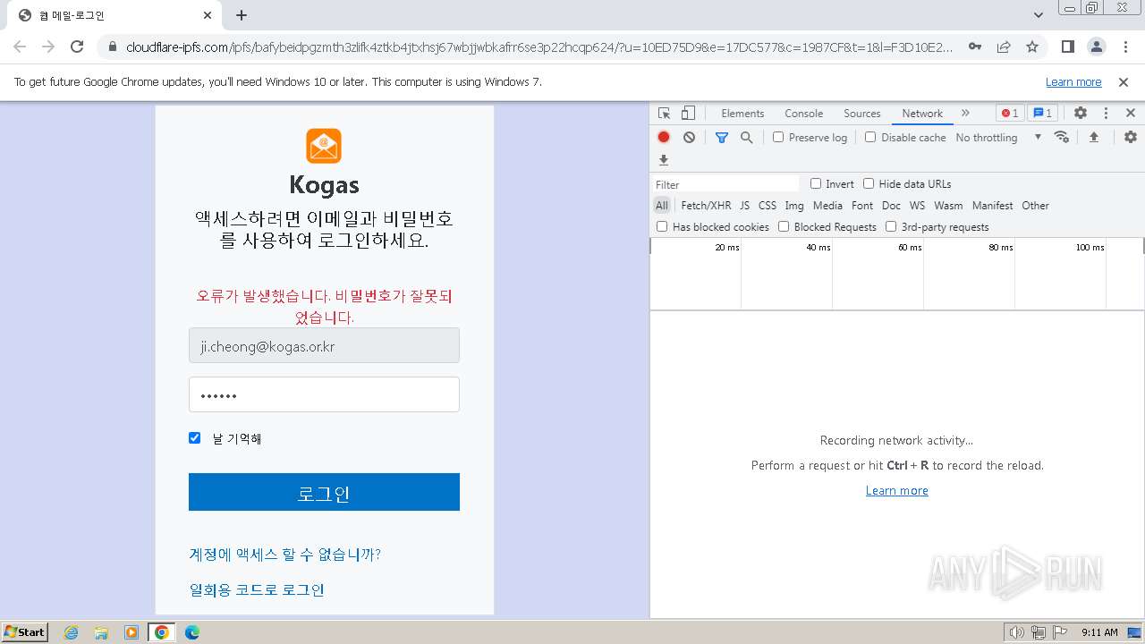Click the email field ji.cheong@kogas.or.kr
Viewport: 1145px width, 644px height.
[x=324, y=345]
